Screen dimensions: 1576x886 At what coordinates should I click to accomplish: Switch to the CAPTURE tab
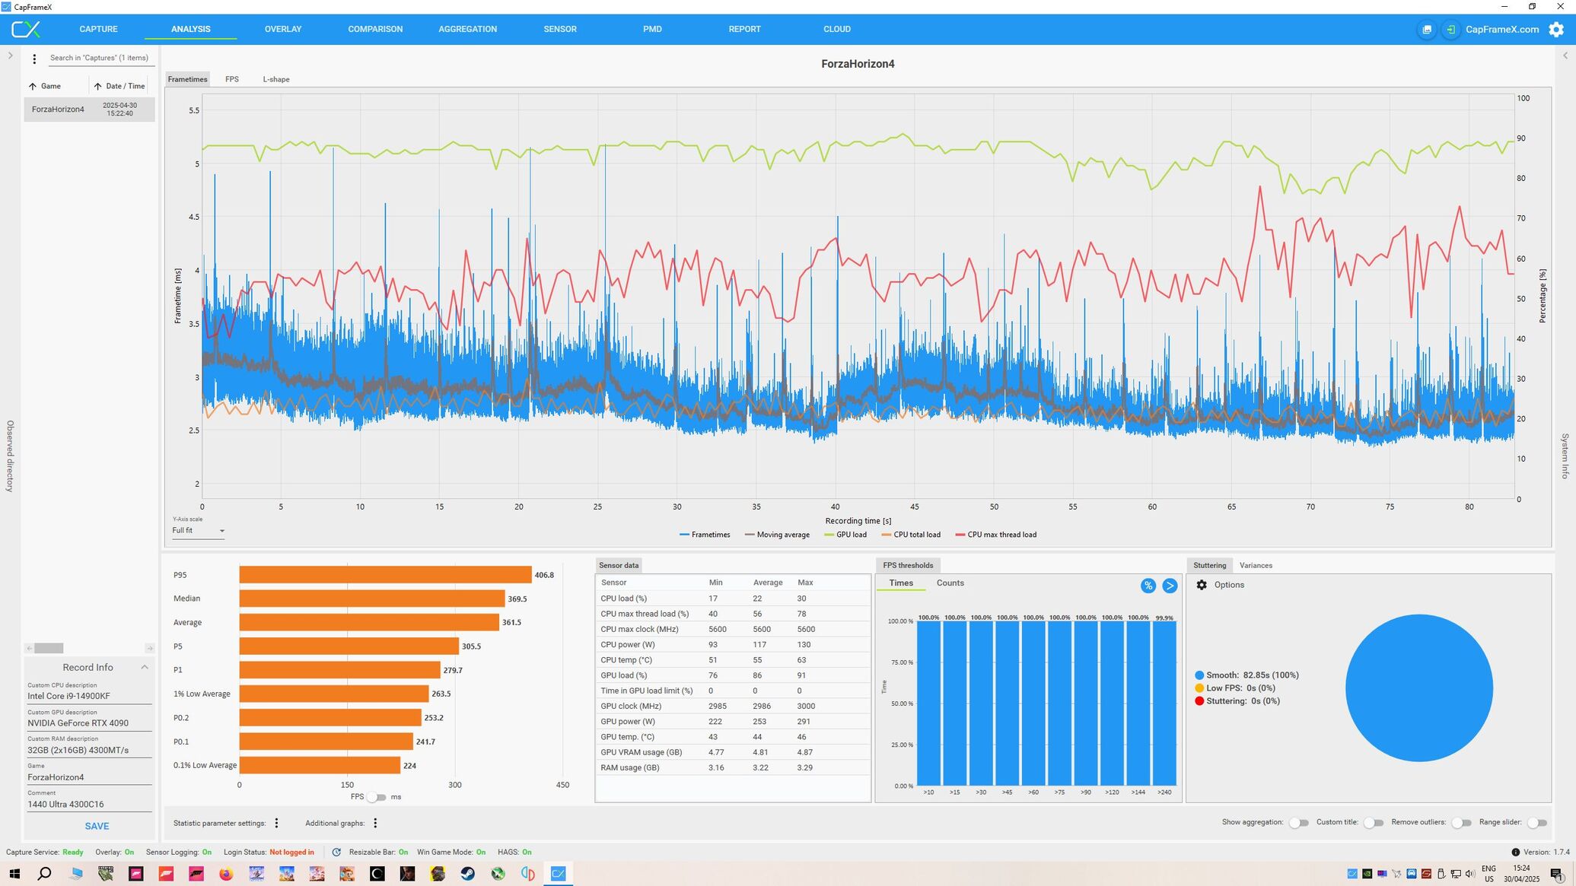click(98, 29)
